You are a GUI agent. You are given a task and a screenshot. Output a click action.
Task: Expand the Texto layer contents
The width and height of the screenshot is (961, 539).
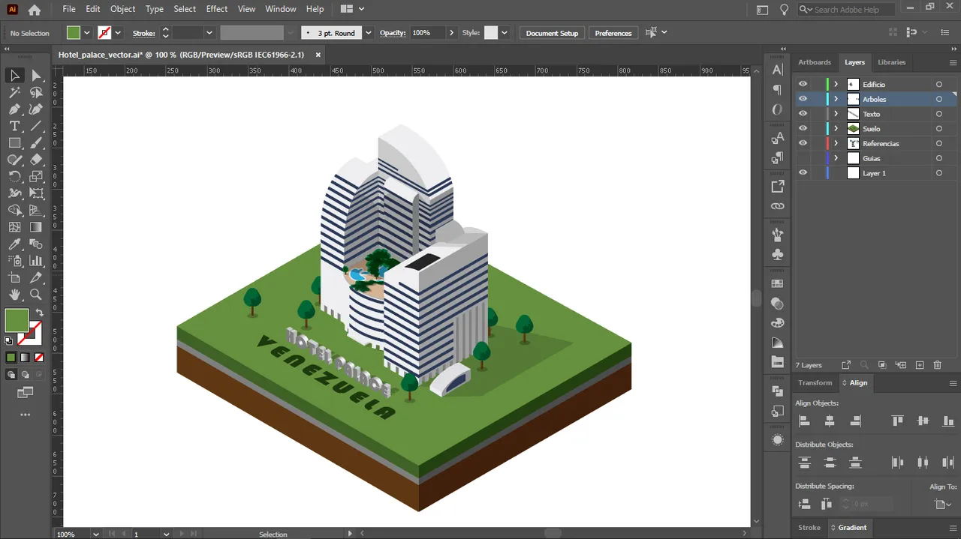[x=836, y=114]
